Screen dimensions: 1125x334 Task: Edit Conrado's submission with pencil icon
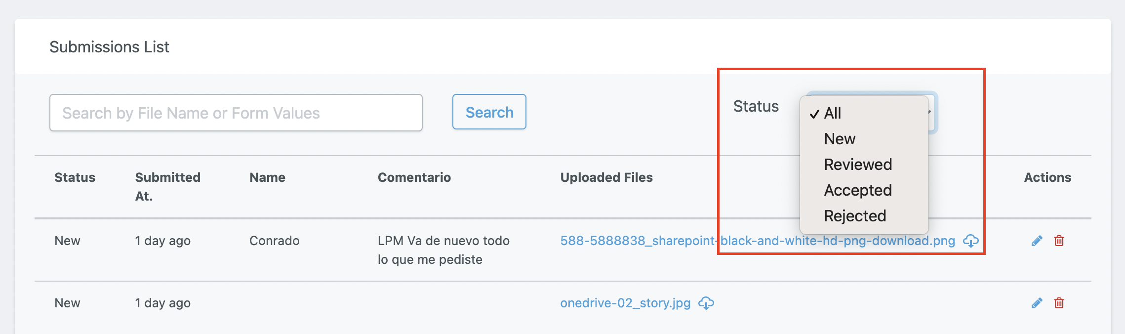(1037, 241)
